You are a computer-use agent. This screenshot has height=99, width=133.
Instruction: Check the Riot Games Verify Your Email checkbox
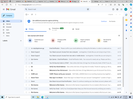(26, 89)
